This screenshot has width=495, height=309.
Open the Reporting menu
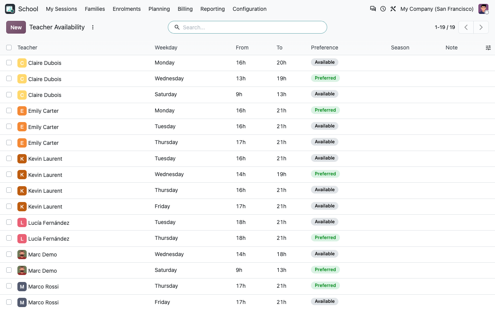(x=212, y=9)
